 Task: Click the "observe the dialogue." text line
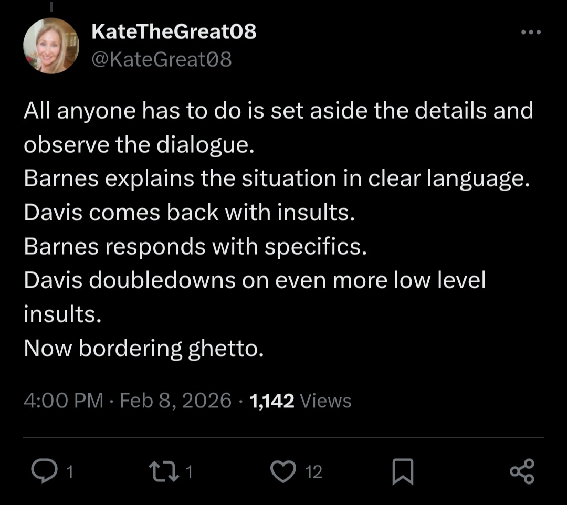(139, 145)
